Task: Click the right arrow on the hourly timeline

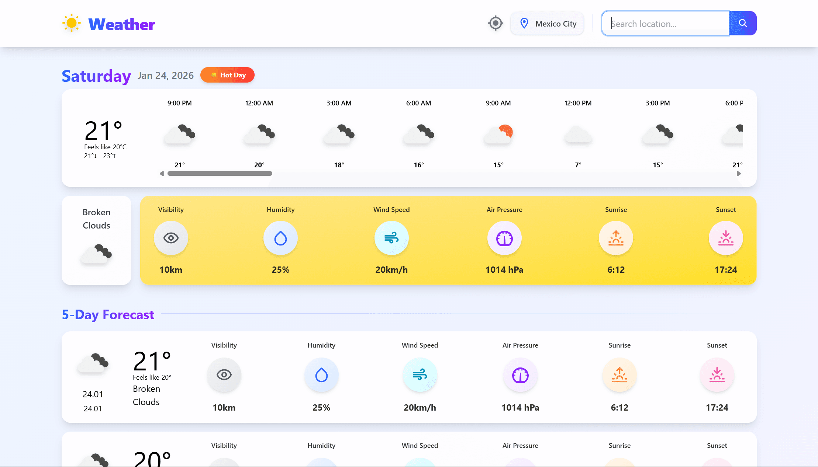Action: pos(739,173)
